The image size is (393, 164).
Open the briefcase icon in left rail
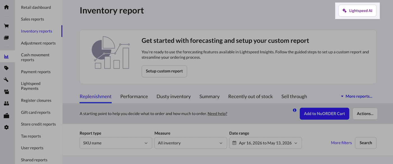(6, 116)
